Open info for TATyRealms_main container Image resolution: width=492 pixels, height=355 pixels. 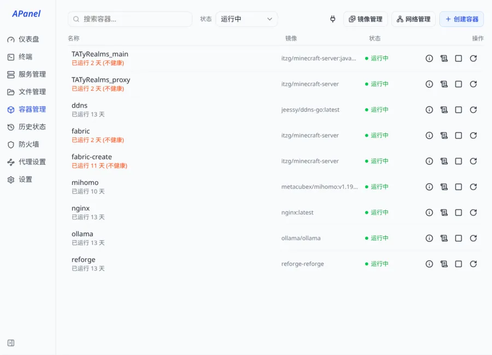tap(429, 59)
